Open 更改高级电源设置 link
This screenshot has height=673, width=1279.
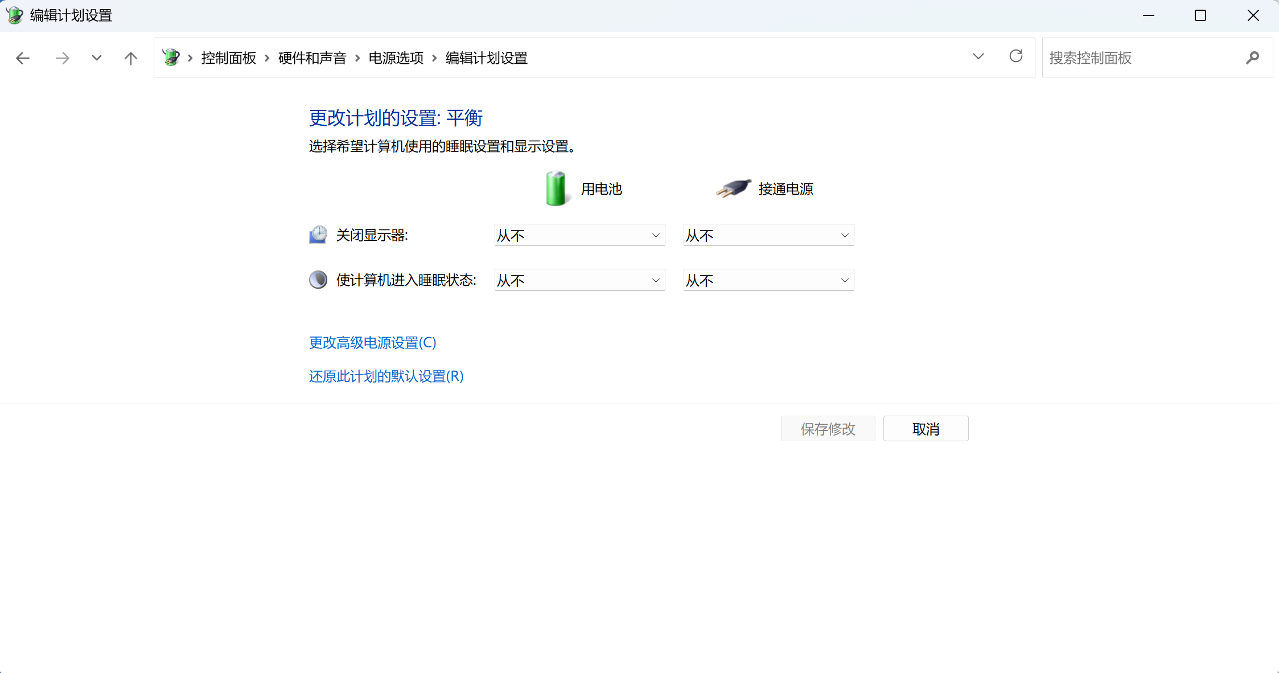click(x=372, y=343)
